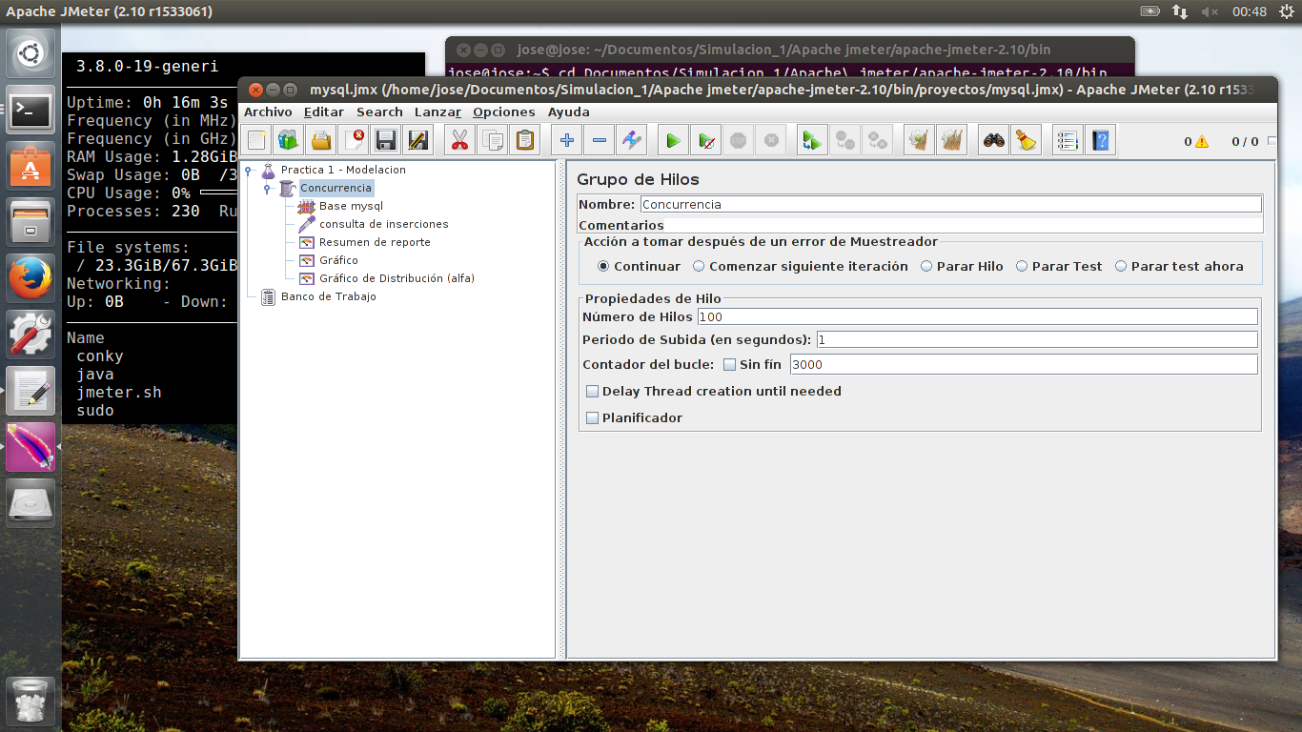
Task: Open the Archivo menu
Action: tap(268, 112)
